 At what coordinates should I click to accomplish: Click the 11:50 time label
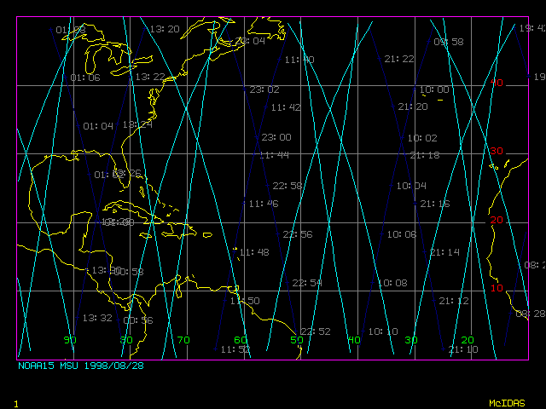coord(245,301)
